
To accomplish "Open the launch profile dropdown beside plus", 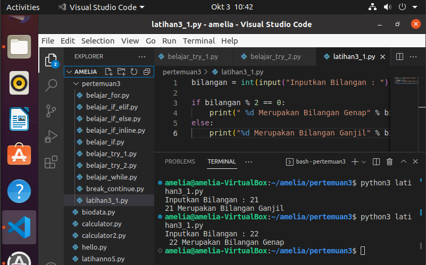I will [364, 162].
